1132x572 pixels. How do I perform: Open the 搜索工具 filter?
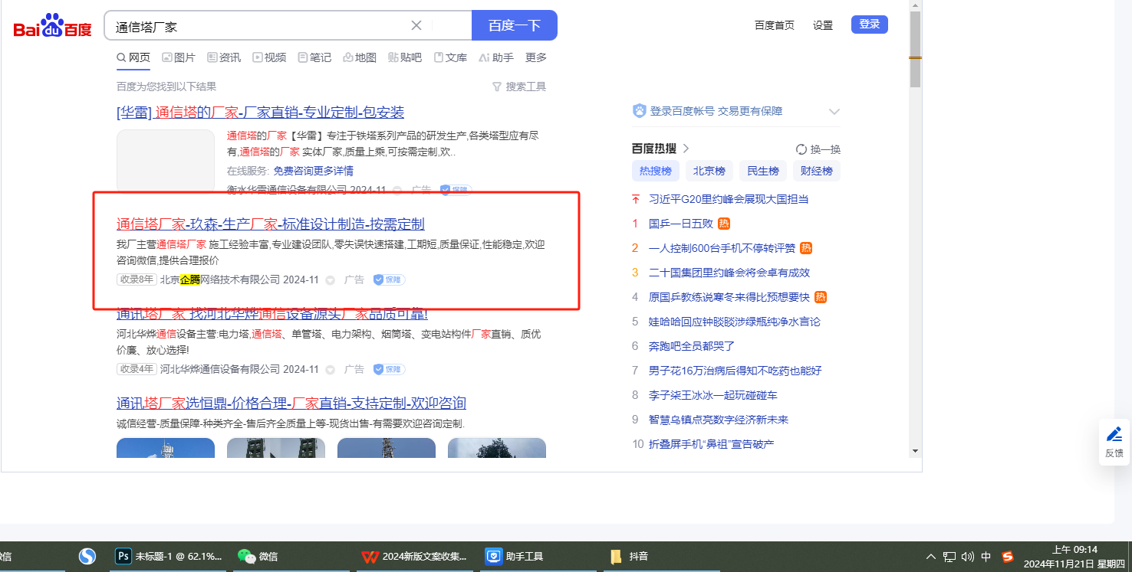pyautogui.click(x=519, y=87)
